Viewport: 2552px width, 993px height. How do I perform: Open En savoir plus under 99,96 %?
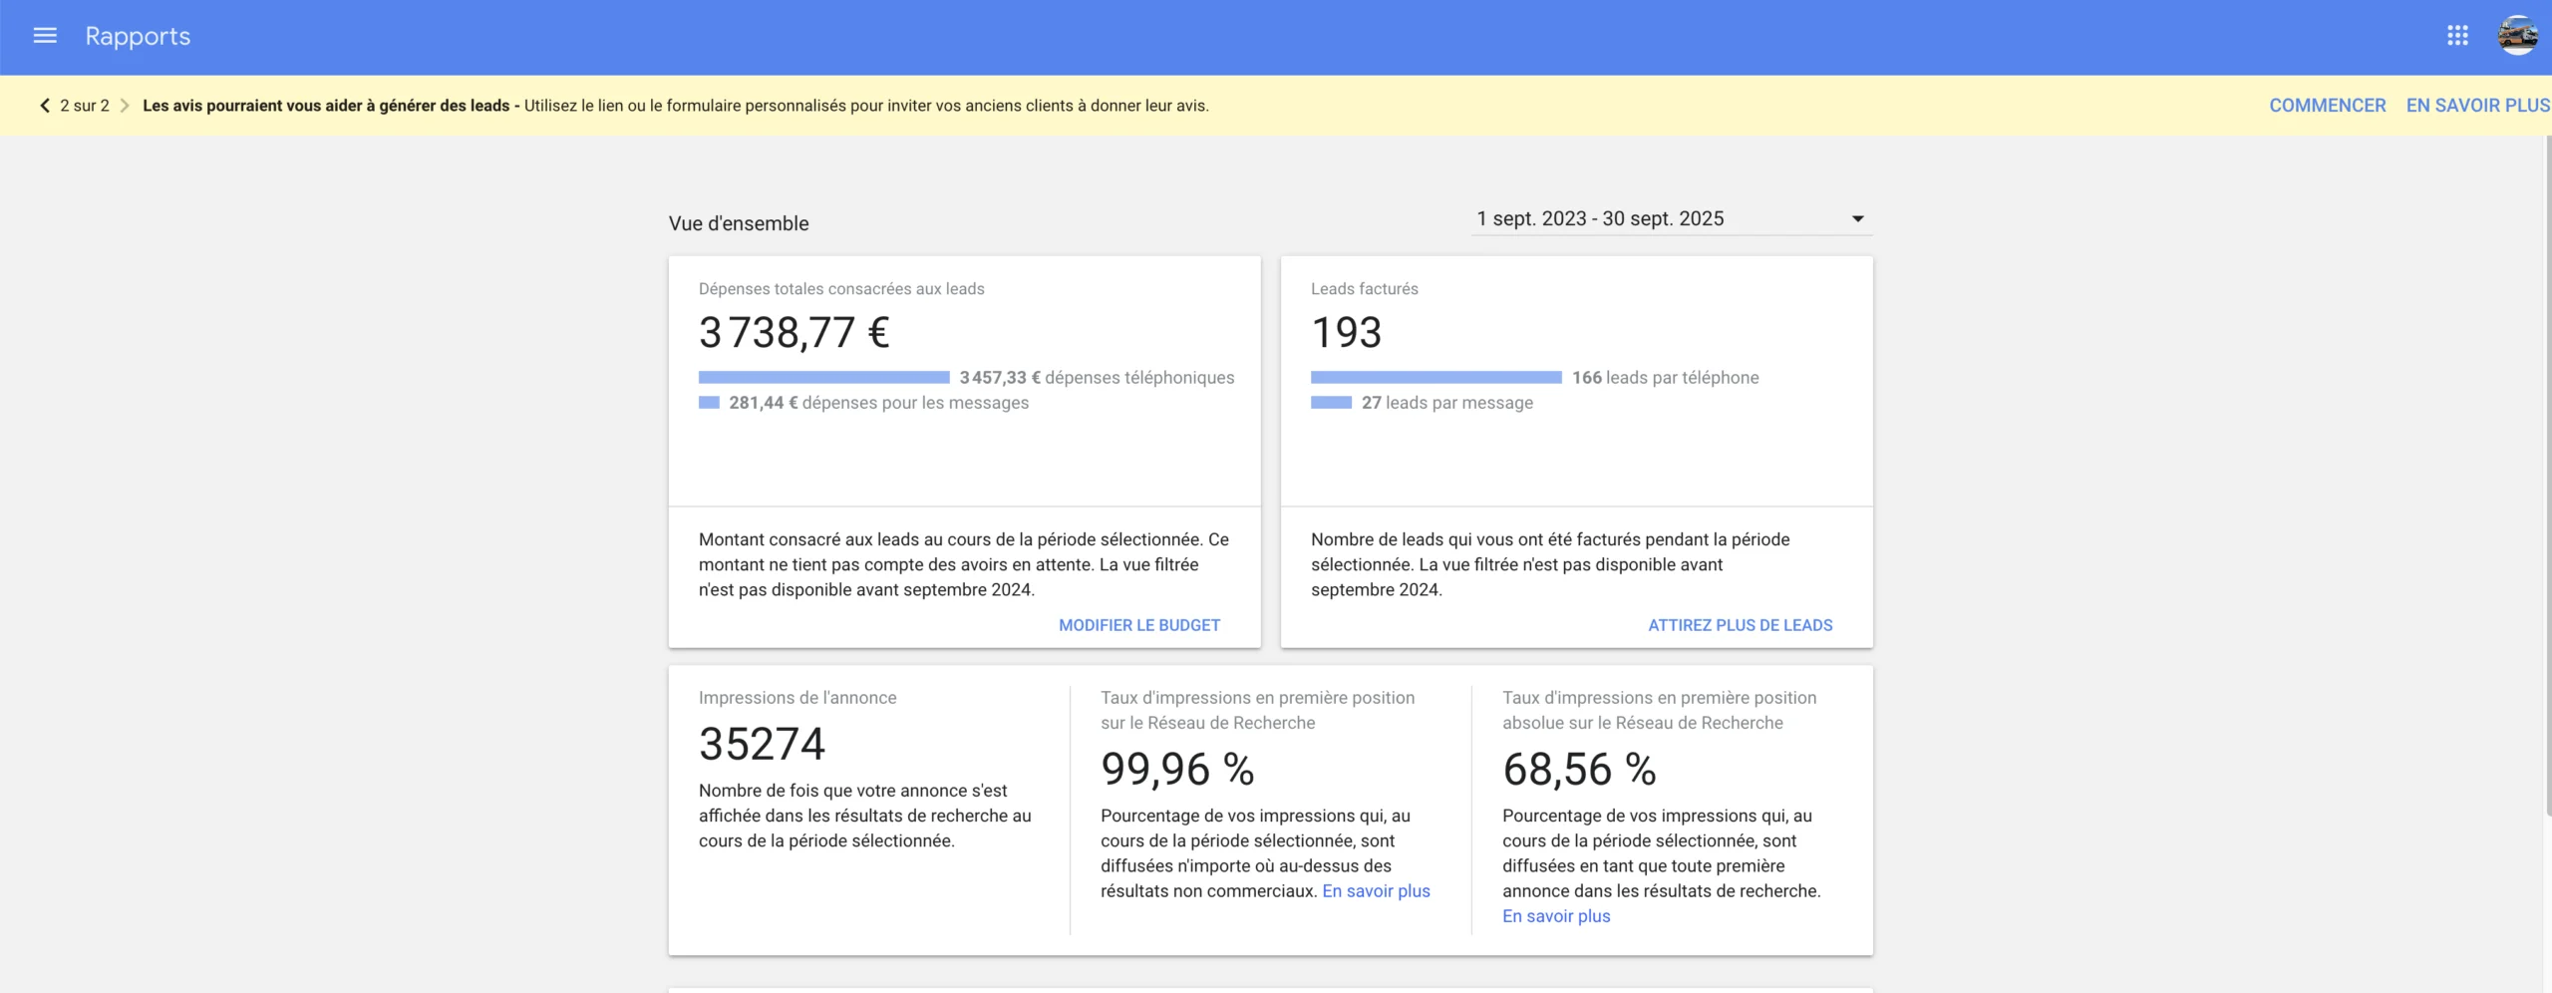pos(1376,891)
